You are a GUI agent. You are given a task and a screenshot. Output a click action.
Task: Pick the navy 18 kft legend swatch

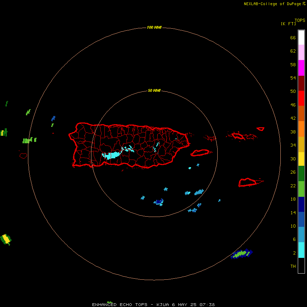click(x=301, y=204)
